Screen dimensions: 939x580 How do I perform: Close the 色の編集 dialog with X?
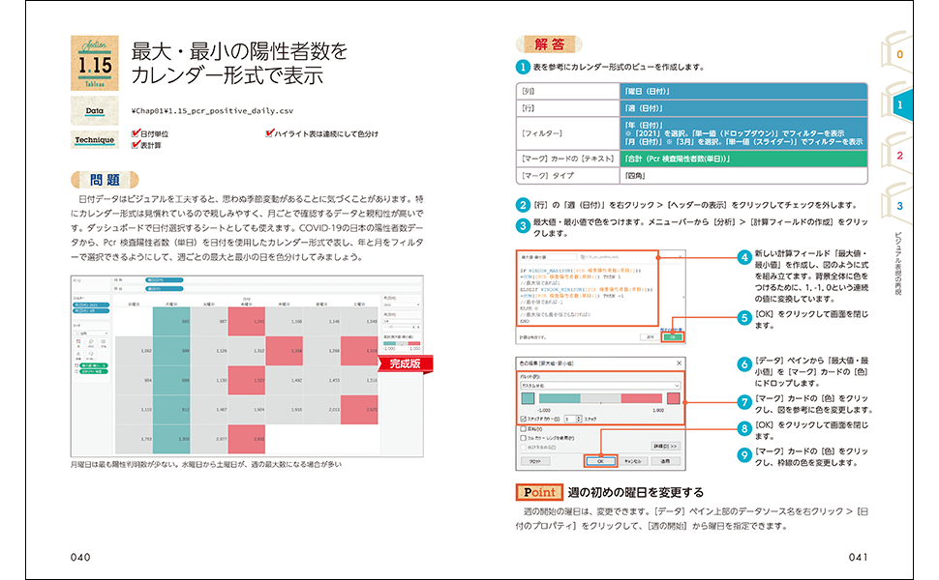[680, 362]
